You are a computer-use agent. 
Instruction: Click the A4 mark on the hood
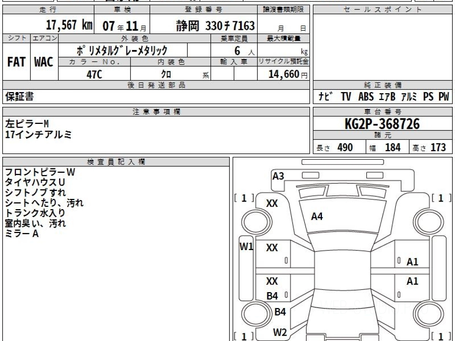(317, 216)
